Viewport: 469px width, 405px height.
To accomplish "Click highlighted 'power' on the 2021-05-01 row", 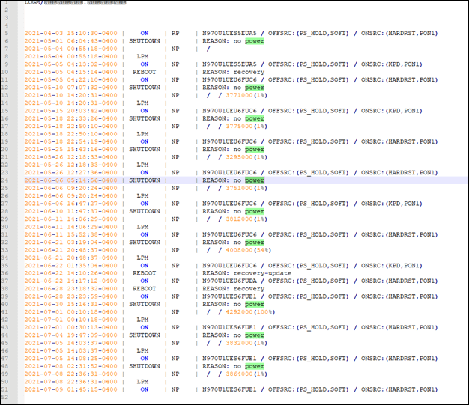I will click(x=255, y=41).
